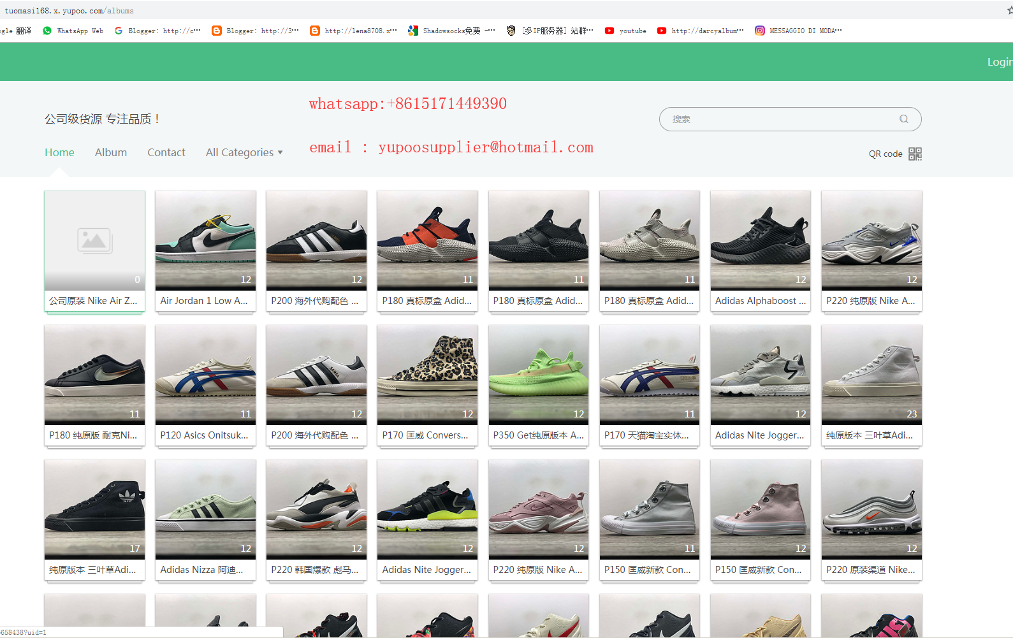Open the P220 韩国爆款 Puma album

pyautogui.click(x=316, y=520)
